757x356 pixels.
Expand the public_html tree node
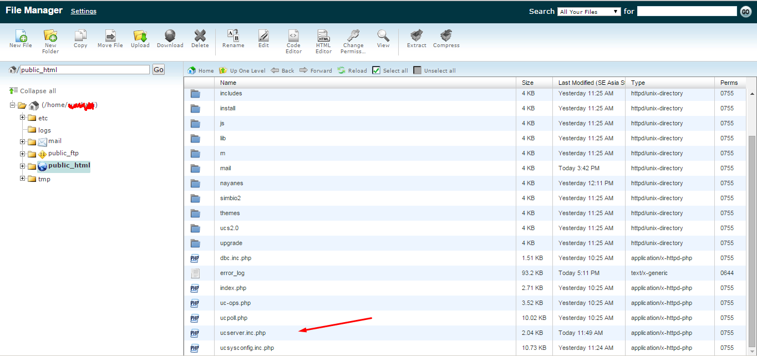point(23,166)
